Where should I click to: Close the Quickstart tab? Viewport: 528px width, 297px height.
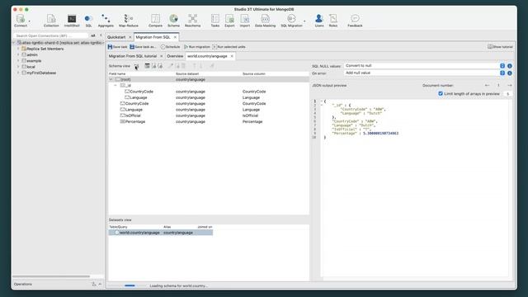130,37
